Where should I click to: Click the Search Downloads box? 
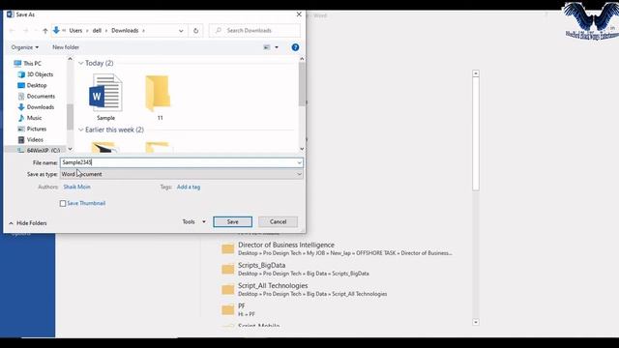point(254,30)
